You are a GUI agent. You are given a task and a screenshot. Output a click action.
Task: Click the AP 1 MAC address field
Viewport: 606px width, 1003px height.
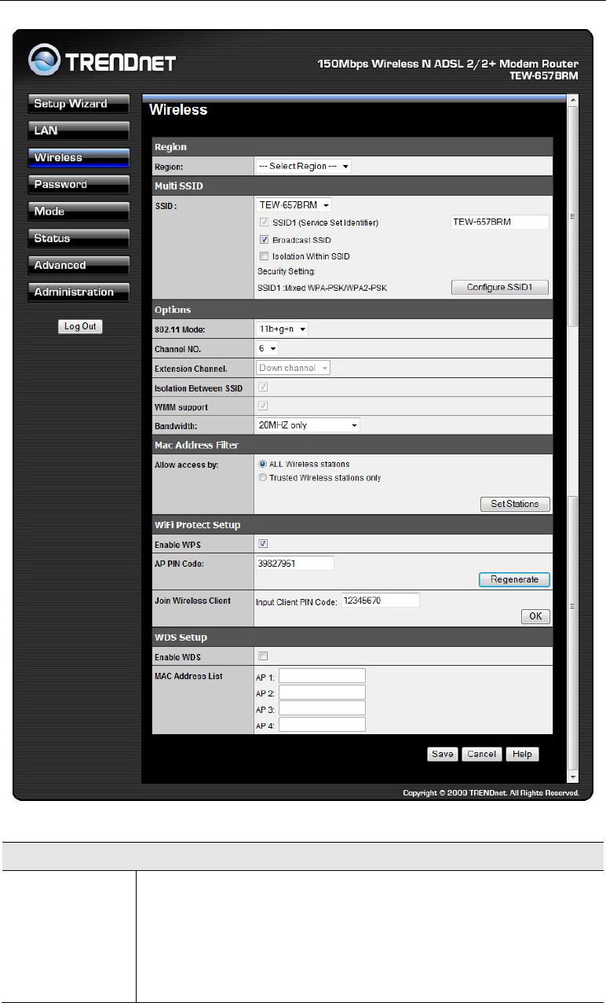click(x=322, y=676)
